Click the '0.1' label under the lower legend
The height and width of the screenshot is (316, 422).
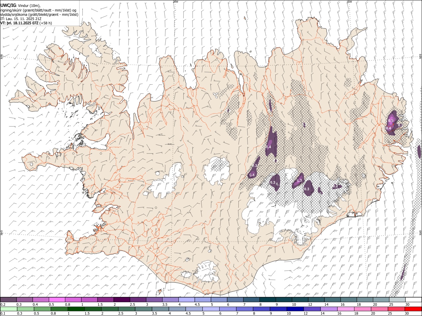(x=2, y=313)
